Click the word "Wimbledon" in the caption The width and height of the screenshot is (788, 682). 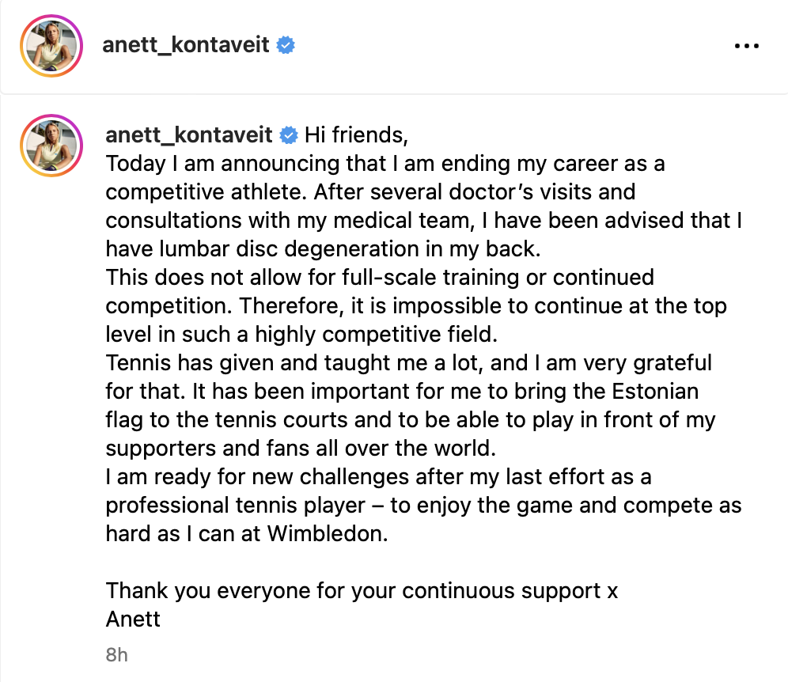coord(327,533)
